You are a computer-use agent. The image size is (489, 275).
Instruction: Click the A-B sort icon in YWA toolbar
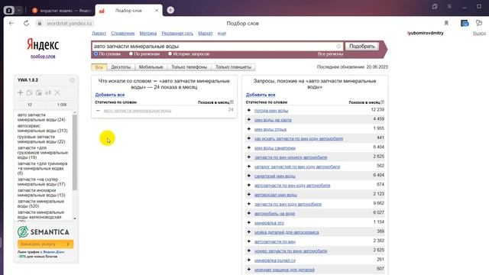pyautogui.click(x=48, y=92)
